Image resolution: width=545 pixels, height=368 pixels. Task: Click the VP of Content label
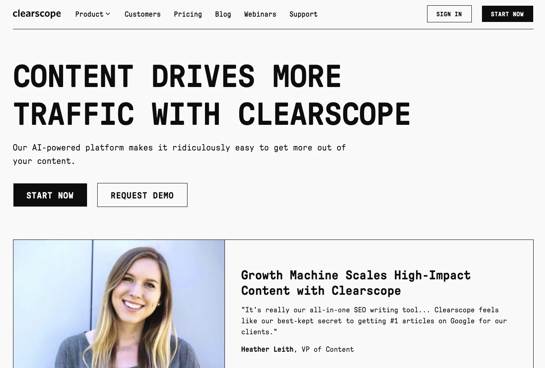(327, 349)
